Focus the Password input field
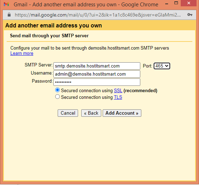This screenshot has width=199, height=185. click(x=97, y=82)
